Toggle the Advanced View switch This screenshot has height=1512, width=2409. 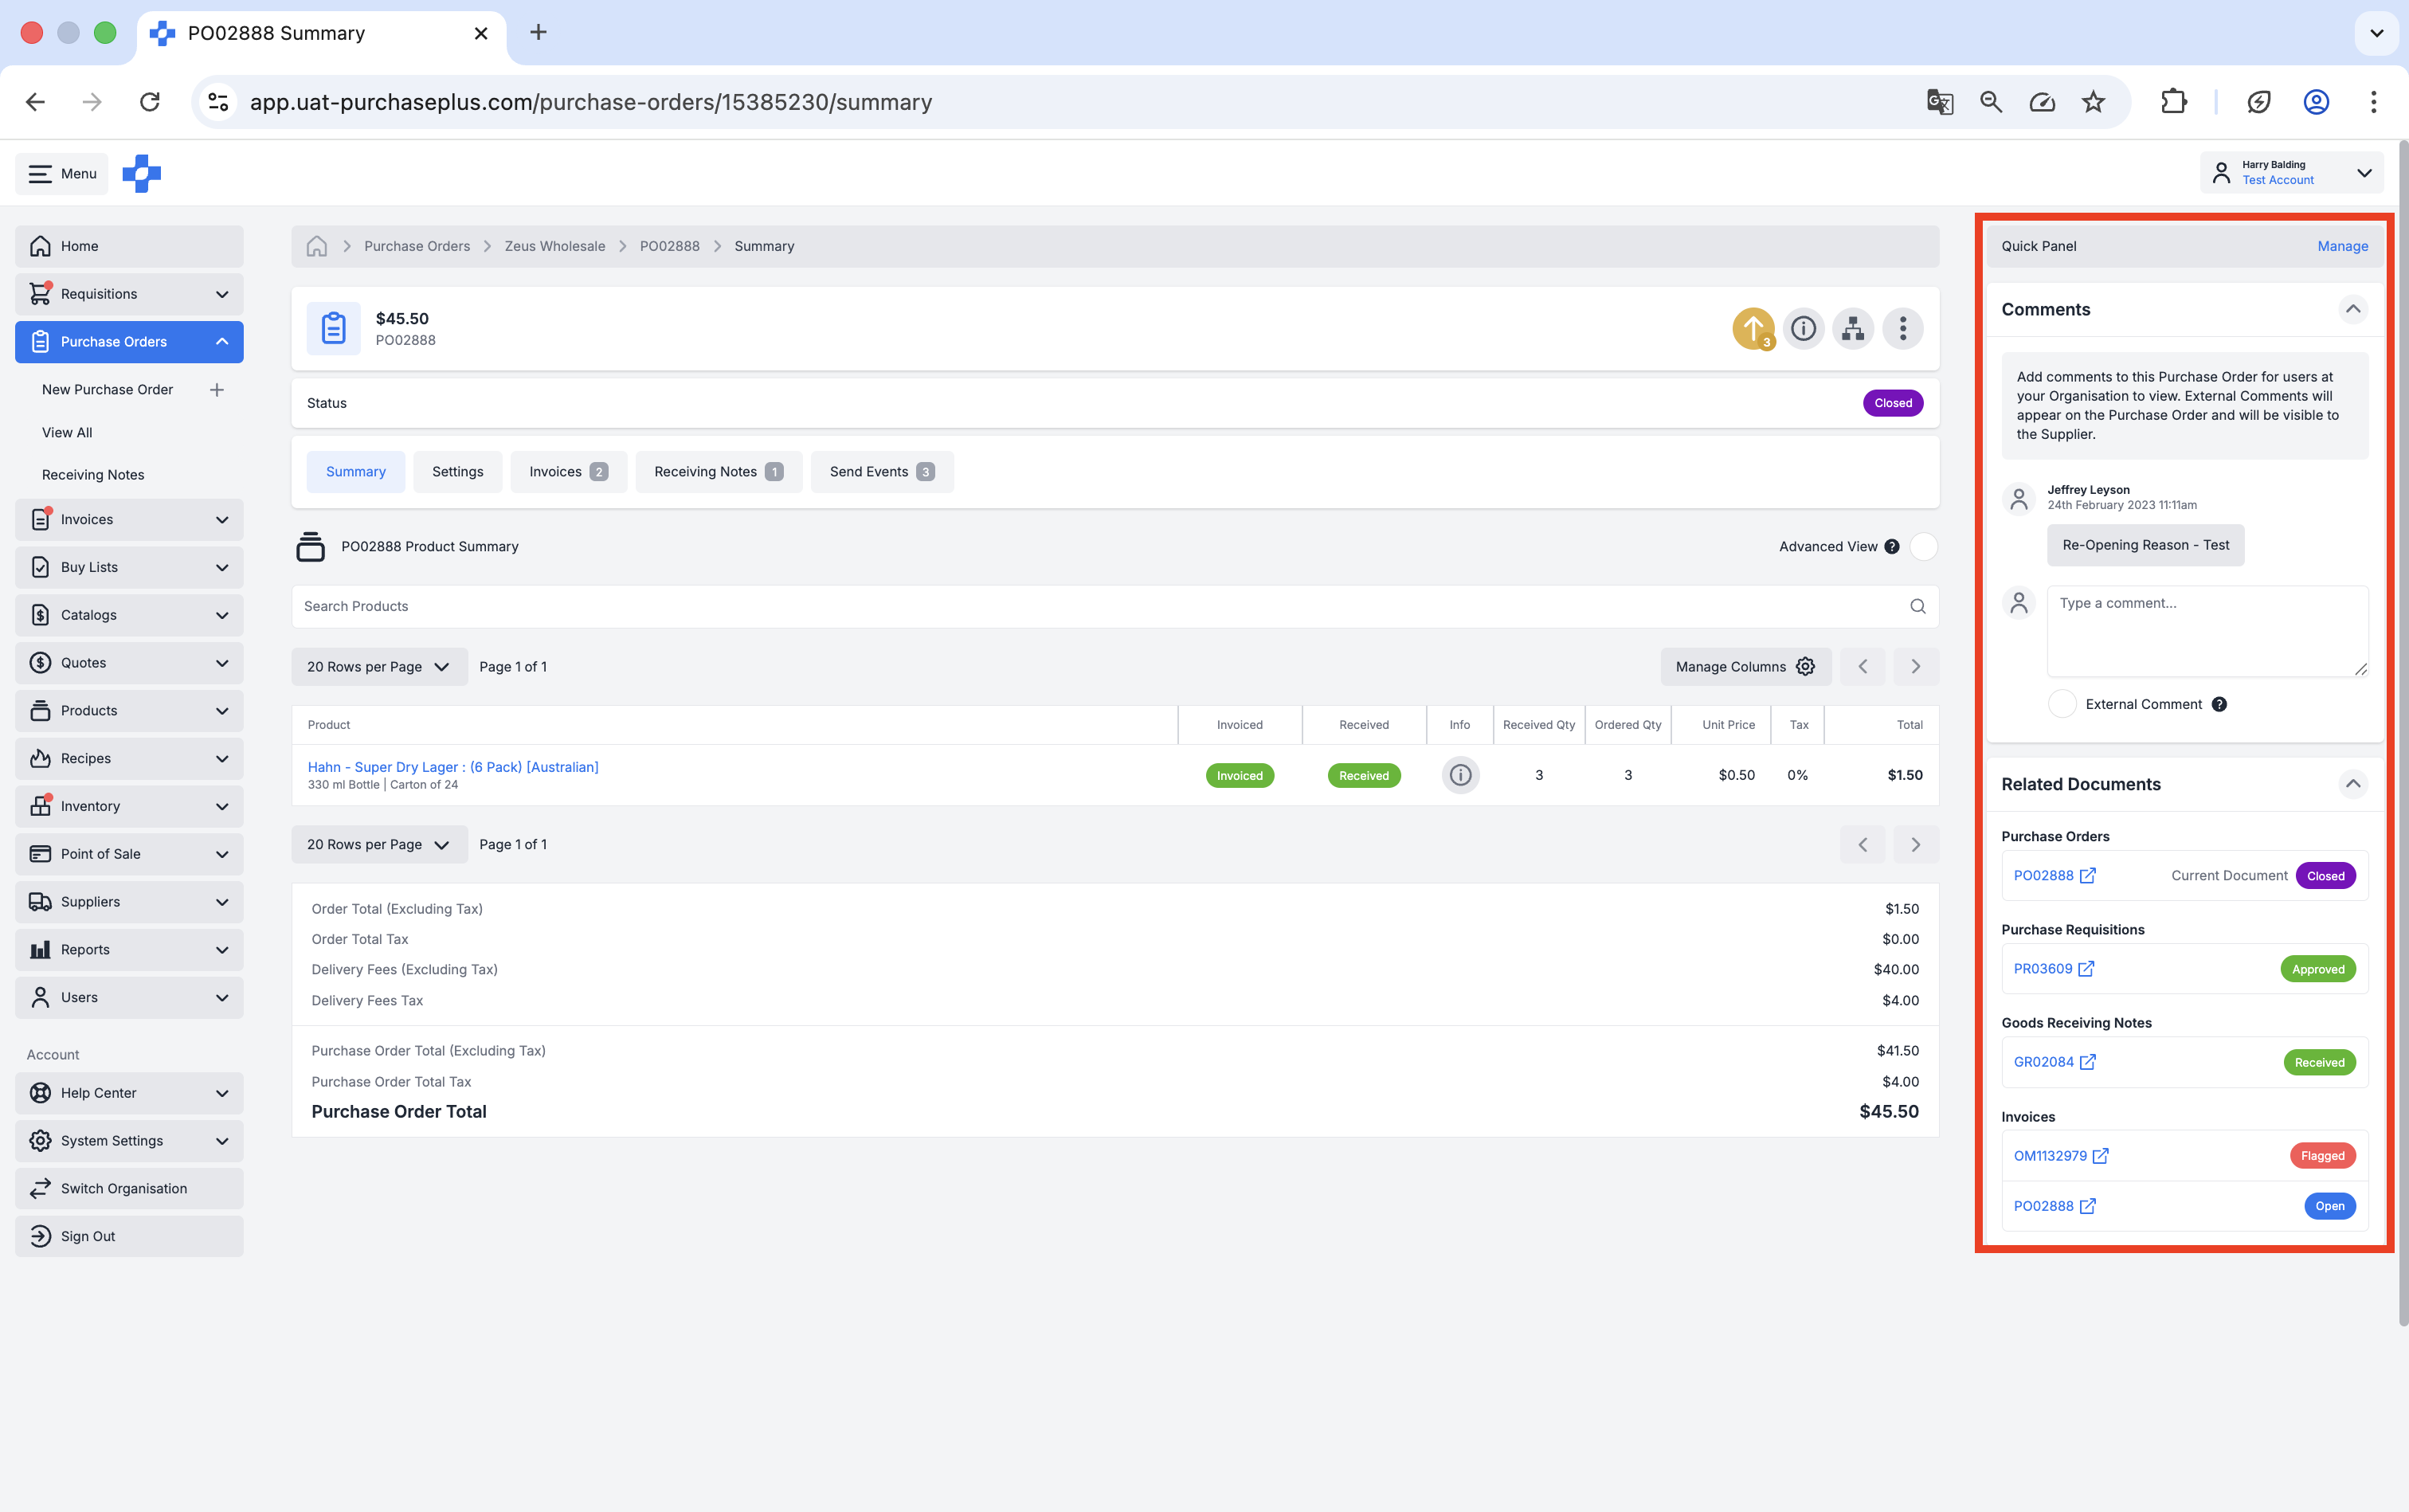[1923, 547]
